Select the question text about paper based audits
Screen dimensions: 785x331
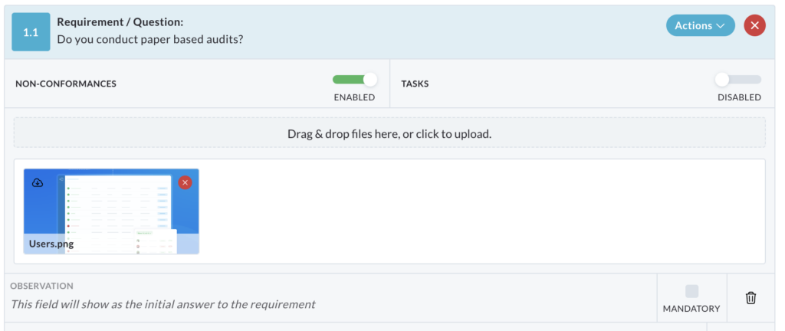(x=150, y=39)
